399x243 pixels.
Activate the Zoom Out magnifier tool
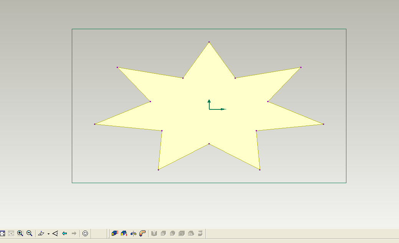click(29, 233)
